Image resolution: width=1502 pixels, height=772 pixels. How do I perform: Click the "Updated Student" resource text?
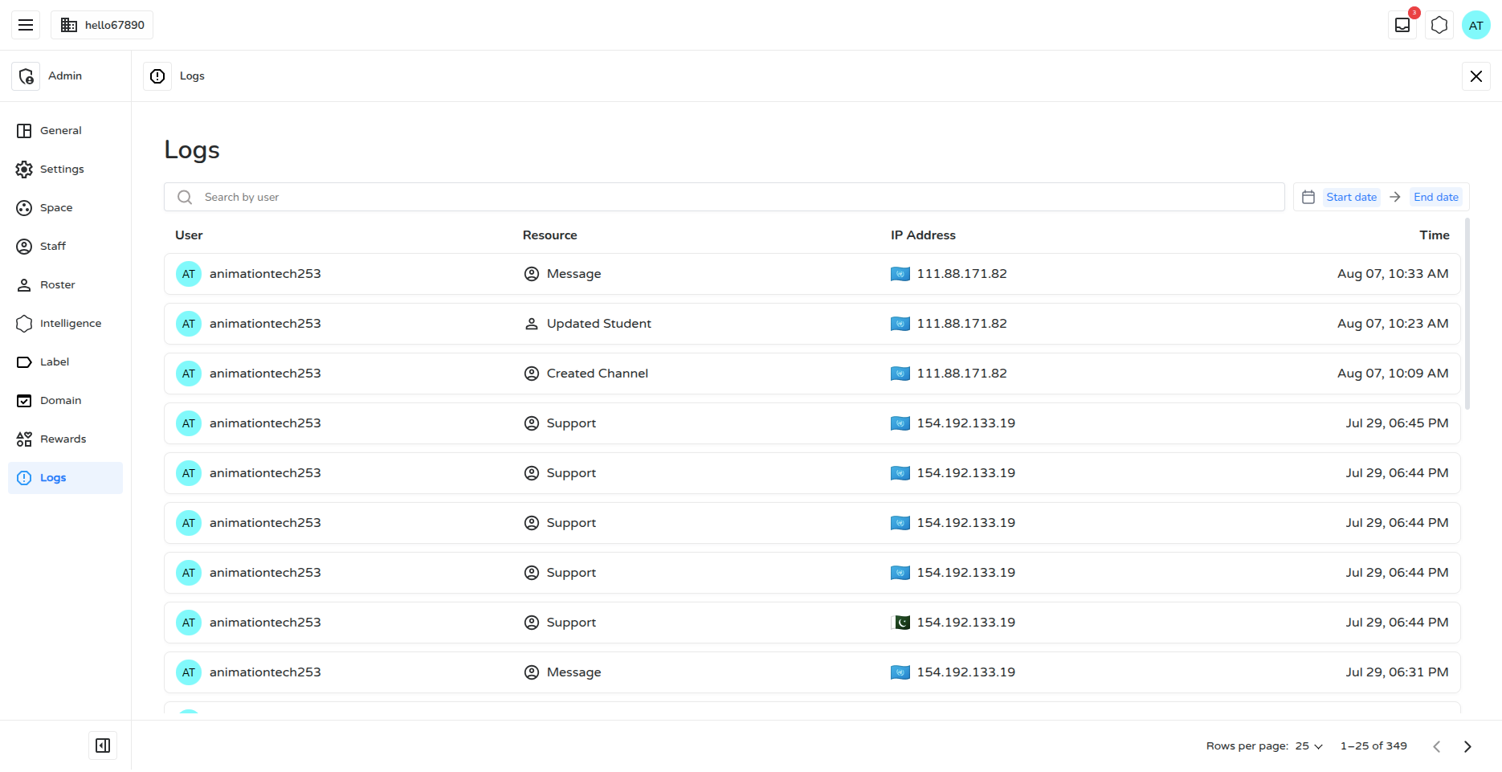pos(599,324)
